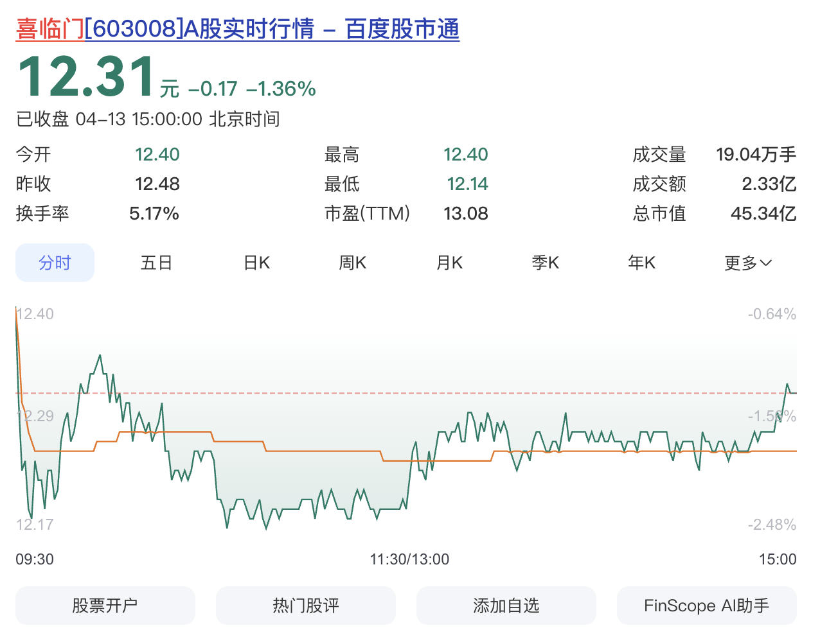Click the 股票开户 button
Image resolution: width=838 pixels, height=637 pixels.
[x=105, y=606]
